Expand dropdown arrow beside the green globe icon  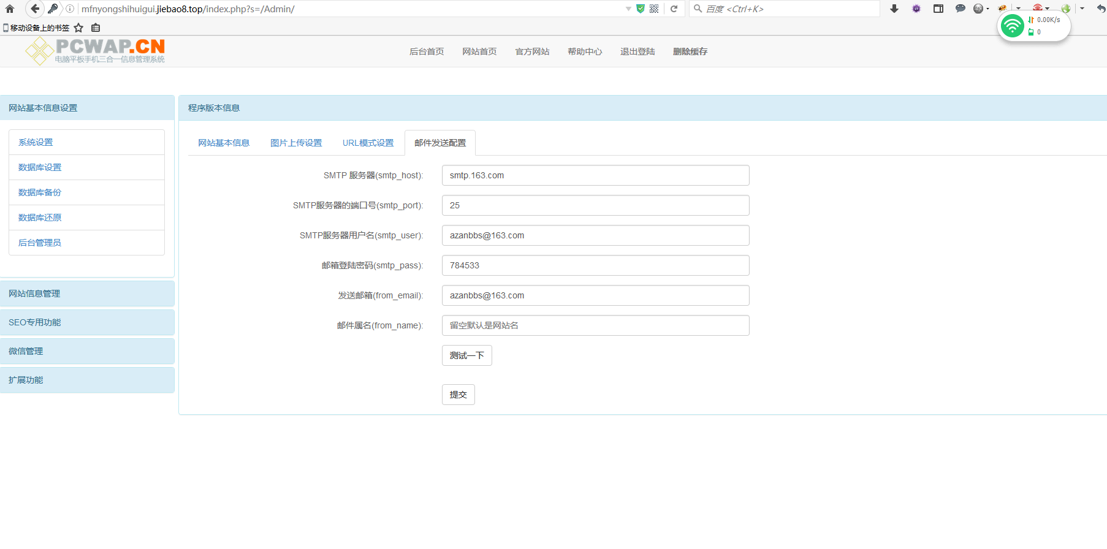(1082, 9)
